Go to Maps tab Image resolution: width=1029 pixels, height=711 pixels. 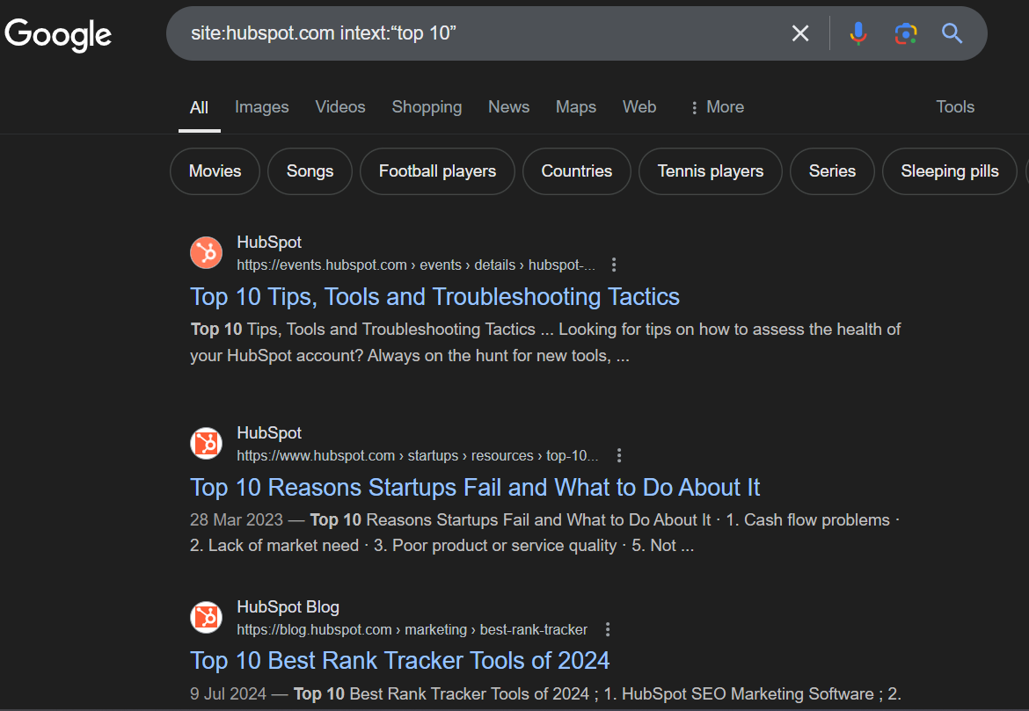tap(575, 107)
